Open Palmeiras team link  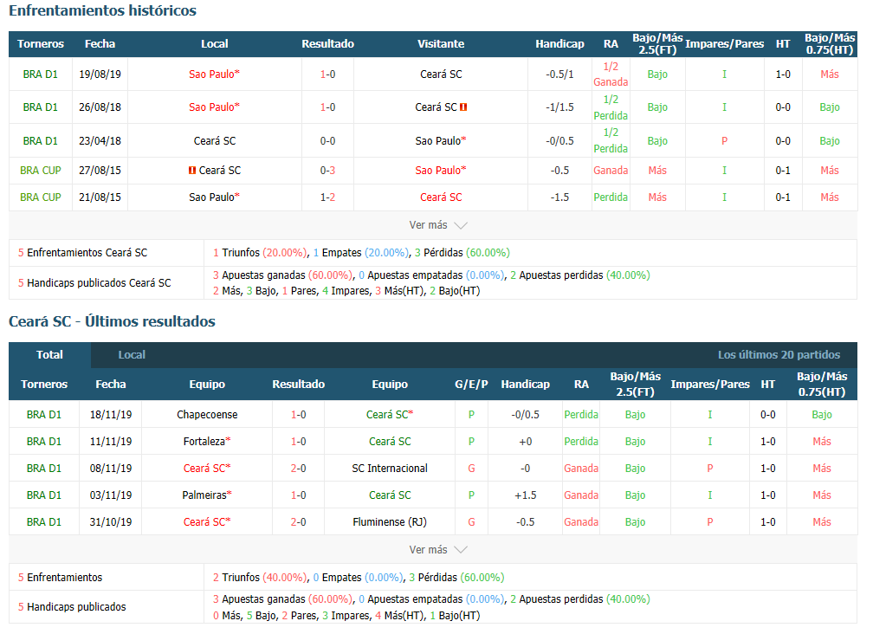click(x=207, y=495)
